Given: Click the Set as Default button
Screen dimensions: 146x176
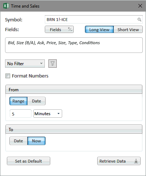Looking at the screenshot, I should click(29, 161).
